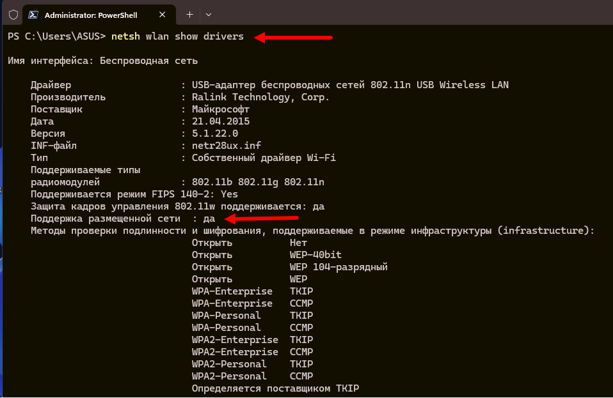The image size is (613, 398).
Task: Click the red arrow beside the netsh command
Action: click(293, 37)
